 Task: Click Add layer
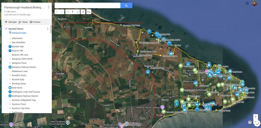pyautogui.click(x=11, y=22)
